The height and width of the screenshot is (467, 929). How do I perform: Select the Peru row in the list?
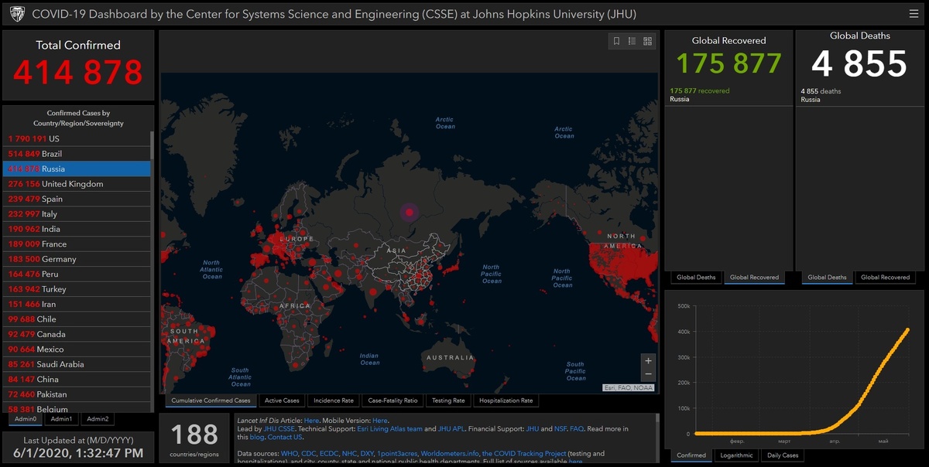tap(77, 274)
